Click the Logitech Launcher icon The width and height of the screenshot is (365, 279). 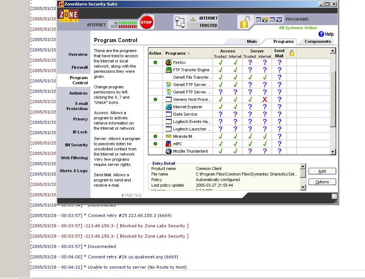click(x=169, y=129)
